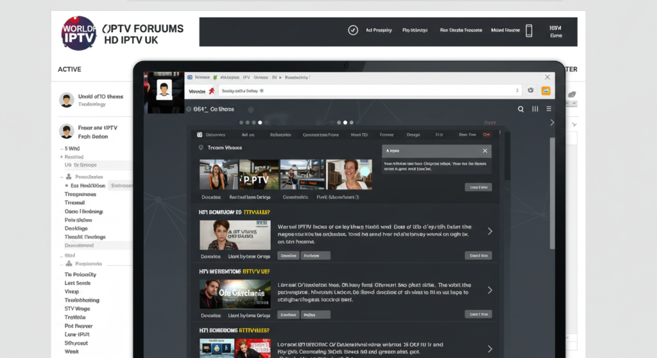Click the square icon at start of dark menu row
Screen dimensions: 657x358
[x=200, y=134]
